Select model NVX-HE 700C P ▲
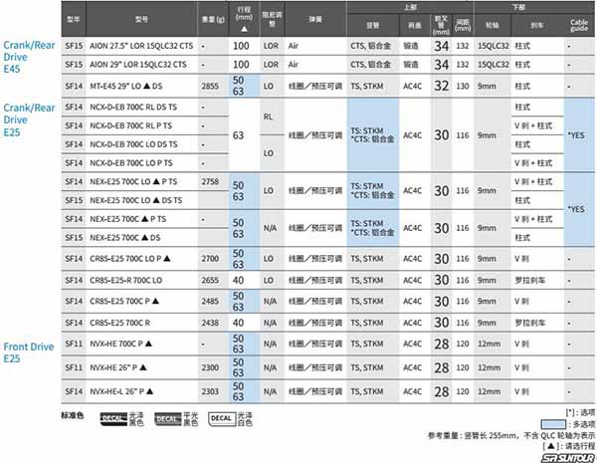The height and width of the screenshot is (463, 597). (x=121, y=344)
